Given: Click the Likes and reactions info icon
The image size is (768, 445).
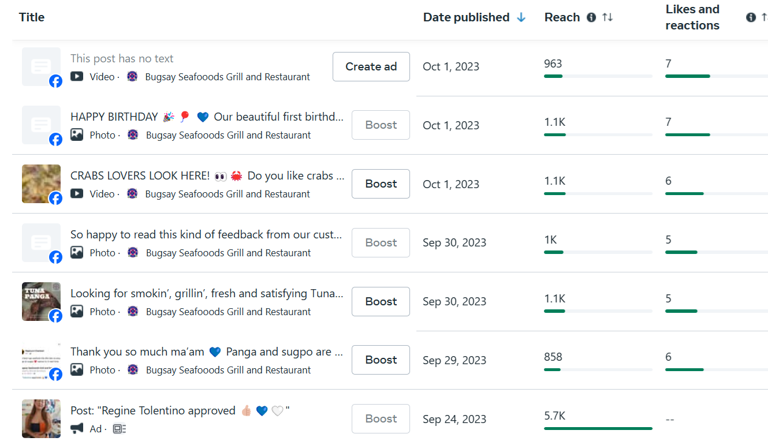Looking at the screenshot, I should tap(751, 17).
